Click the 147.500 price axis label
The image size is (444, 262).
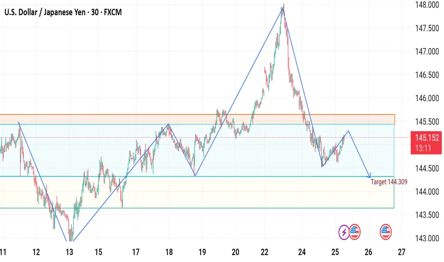point(427,28)
